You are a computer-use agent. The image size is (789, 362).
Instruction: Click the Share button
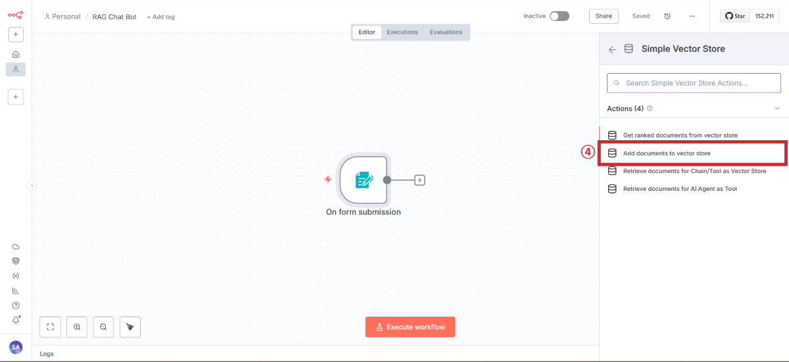point(603,16)
